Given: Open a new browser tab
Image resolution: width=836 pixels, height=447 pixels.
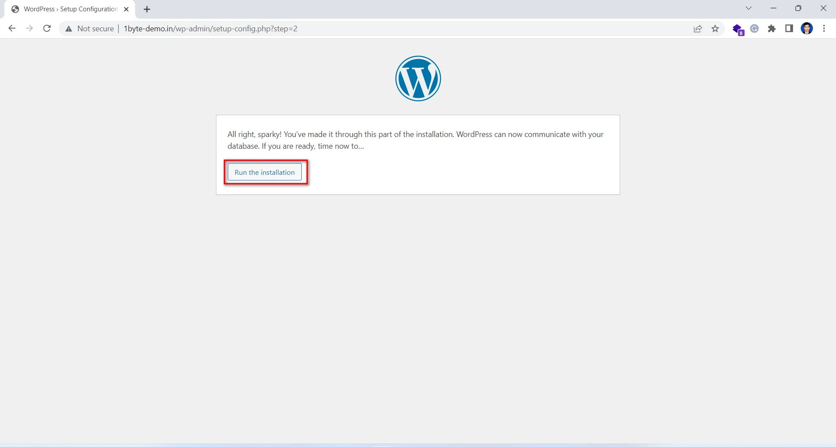Looking at the screenshot, I should 147,9.
